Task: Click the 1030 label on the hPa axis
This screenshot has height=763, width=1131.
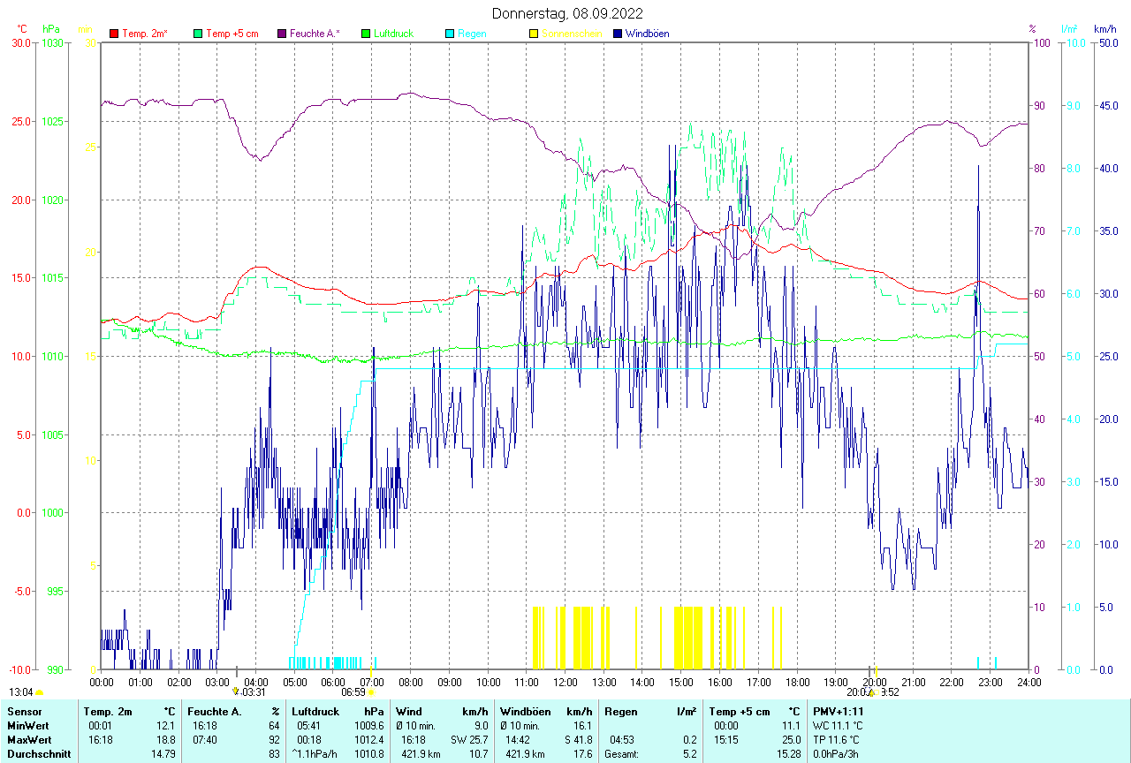Action: click(53, 42)
